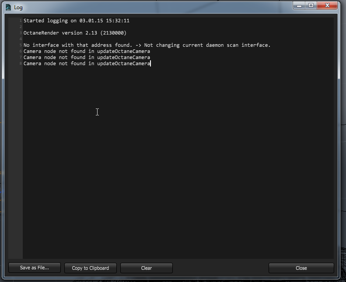Click line 7 'Camera node not found' message
This screenshot has width=346, height=282.
click(87, 57)
